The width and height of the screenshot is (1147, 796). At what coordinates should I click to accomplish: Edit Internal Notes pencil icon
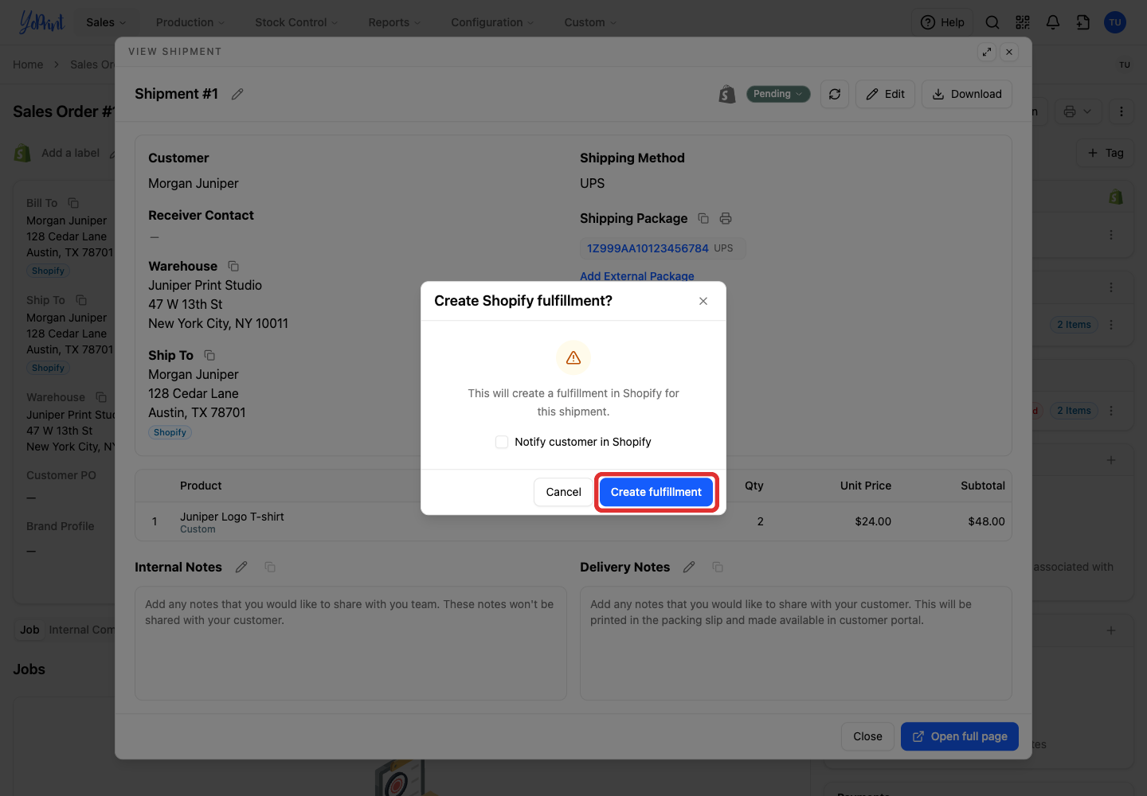click(x=241, y=567)
